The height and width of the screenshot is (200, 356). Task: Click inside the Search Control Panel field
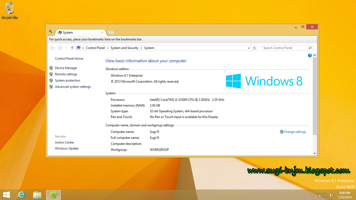click(284, 48)
